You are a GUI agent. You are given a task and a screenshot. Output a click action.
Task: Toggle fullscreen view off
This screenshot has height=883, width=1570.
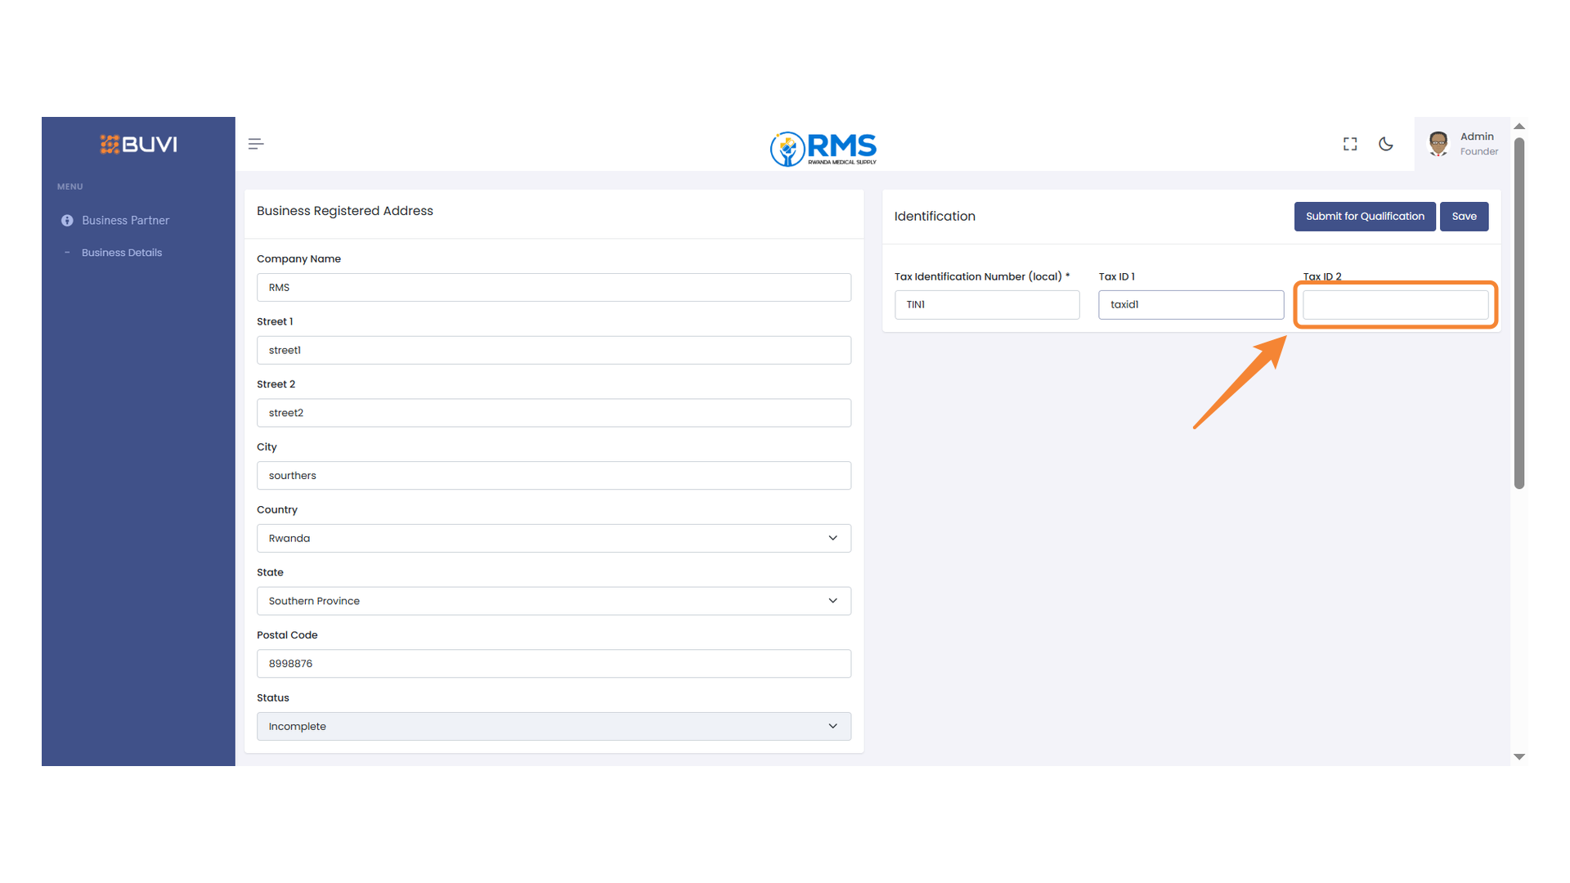tap(1350, 143)
